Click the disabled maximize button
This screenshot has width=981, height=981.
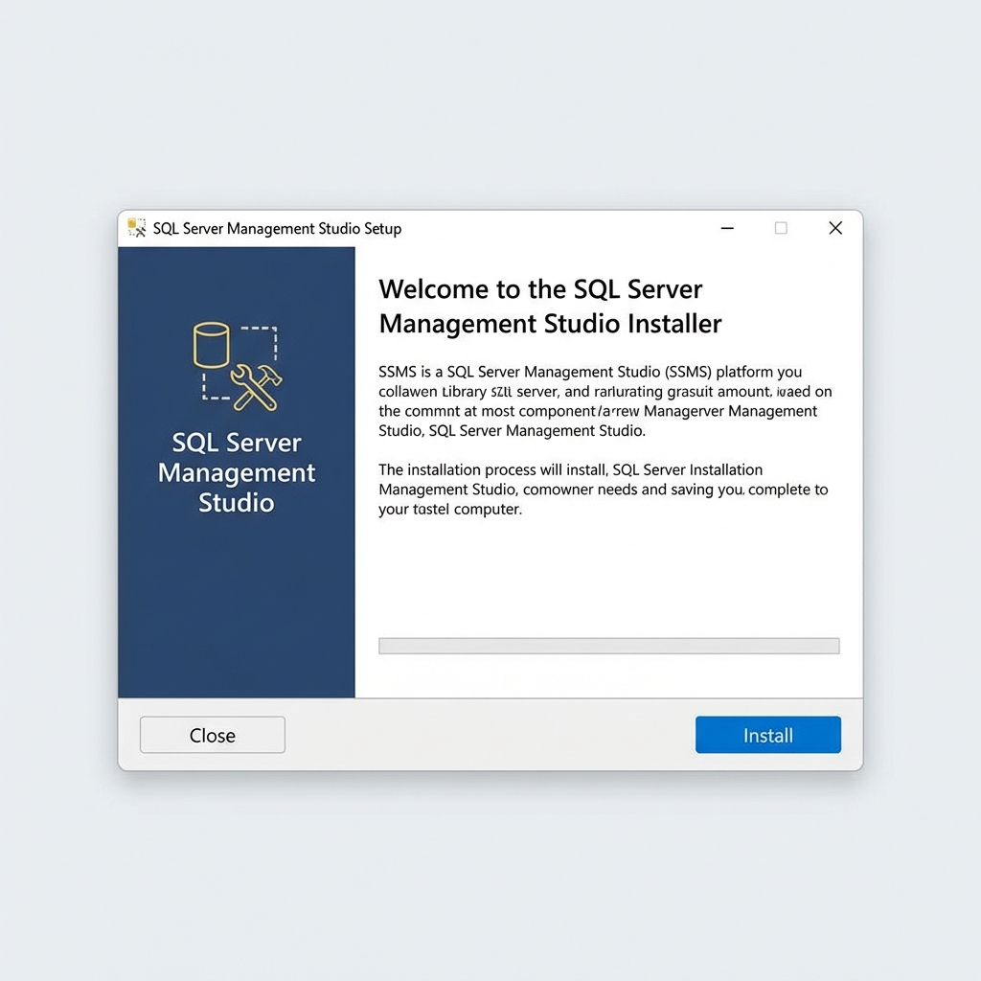point(781,228)
